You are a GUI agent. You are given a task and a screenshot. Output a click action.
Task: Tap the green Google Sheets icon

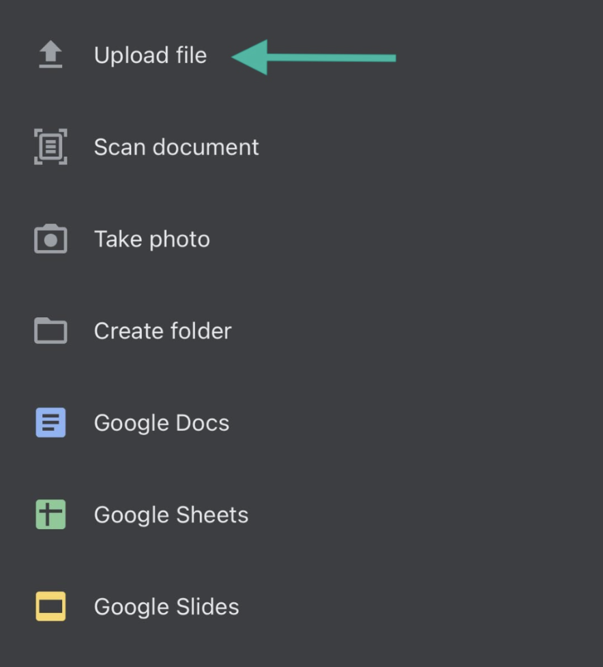tap(50, 514)
